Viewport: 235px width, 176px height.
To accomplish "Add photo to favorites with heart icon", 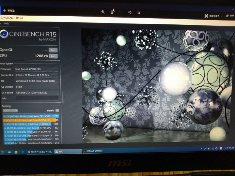I will click(121, 12).
